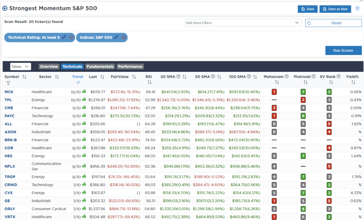This screenshot has width=364, height=220.
Task: Open the Tables view dropdown
Action: (21, 66)
